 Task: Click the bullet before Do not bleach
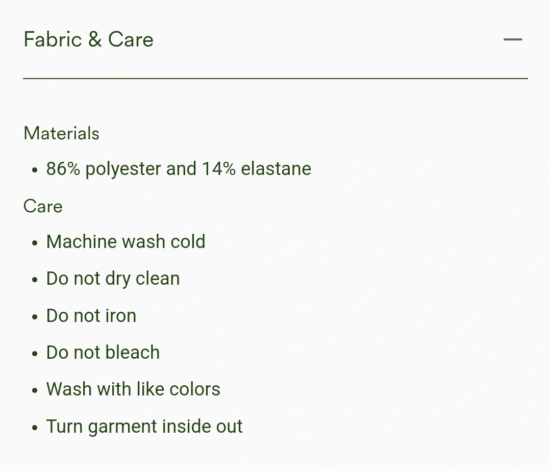point(35,354)
